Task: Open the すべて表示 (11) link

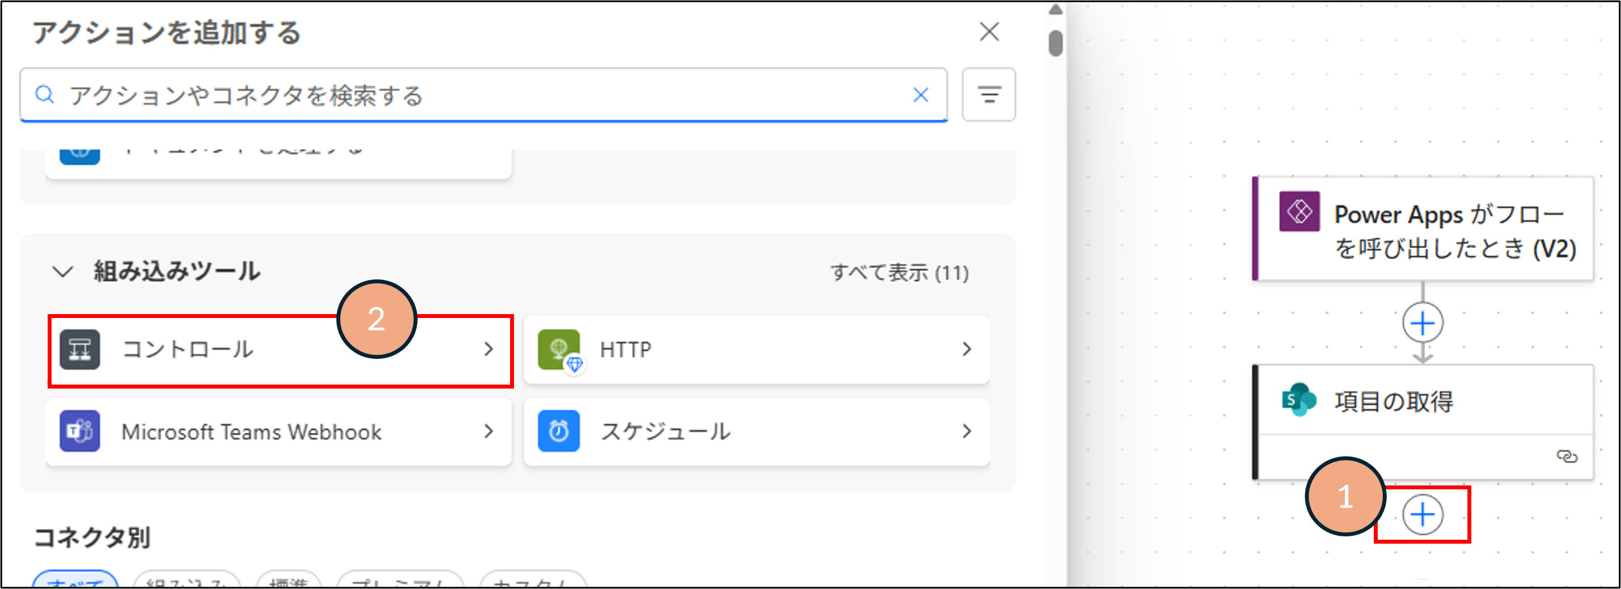Action: [x=899, y=273]
